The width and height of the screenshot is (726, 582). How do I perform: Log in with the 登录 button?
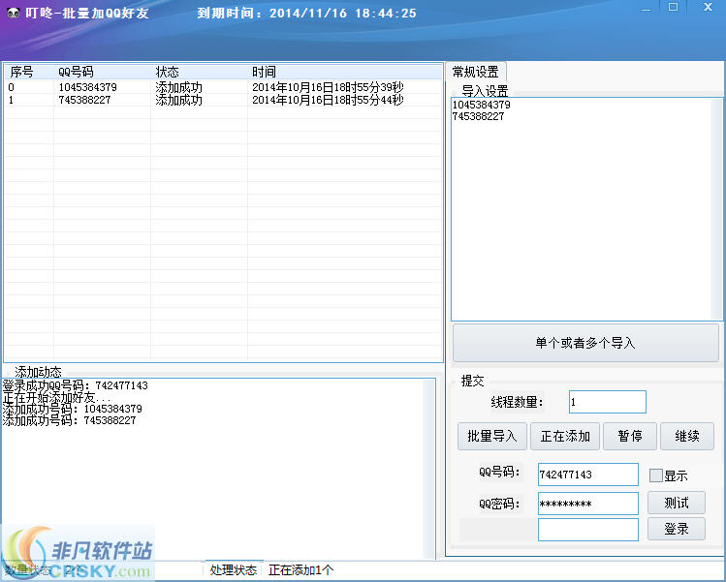click(676, 529)
